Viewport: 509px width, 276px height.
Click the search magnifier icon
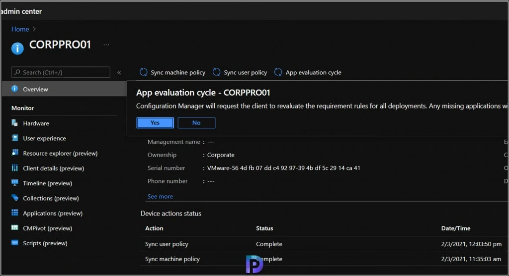(x=17, y=72)
